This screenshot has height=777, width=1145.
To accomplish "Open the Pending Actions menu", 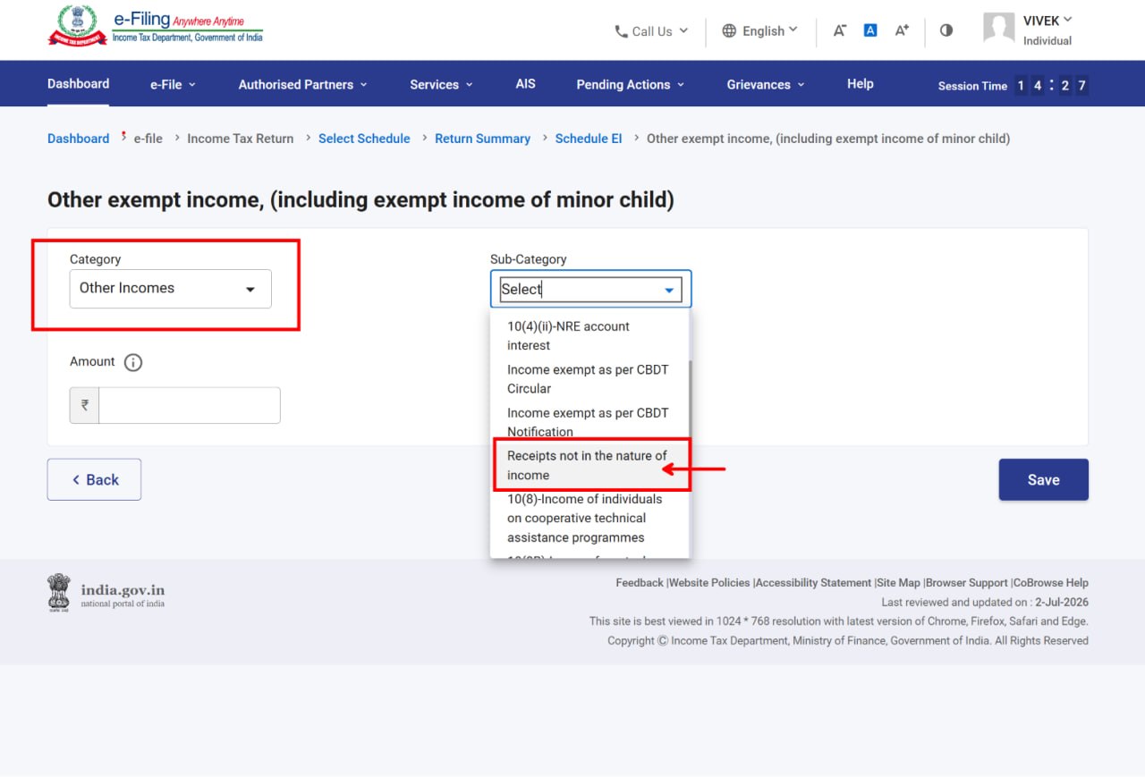I will tap(630, 84).
